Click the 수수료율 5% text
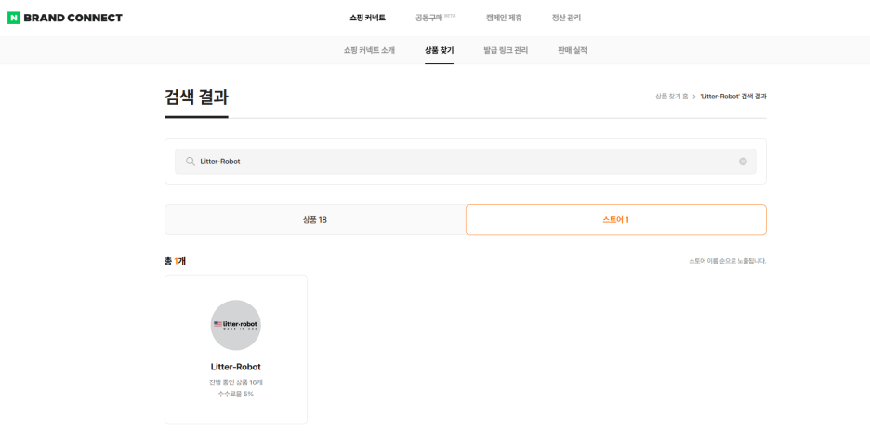 (236, 394)
